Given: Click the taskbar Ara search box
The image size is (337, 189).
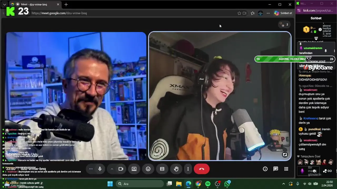Looking at the screenshot, I should coord(140,184).
